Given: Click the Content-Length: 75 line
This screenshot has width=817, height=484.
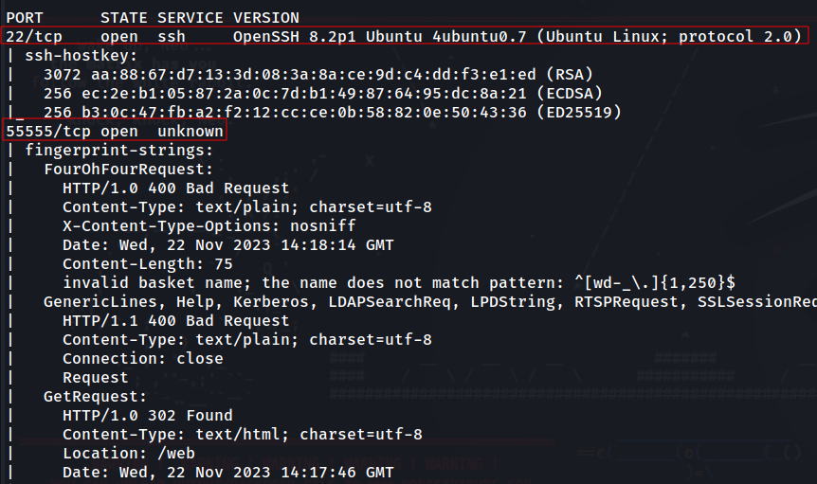Looking at the screenshot, I should (148, 264).
